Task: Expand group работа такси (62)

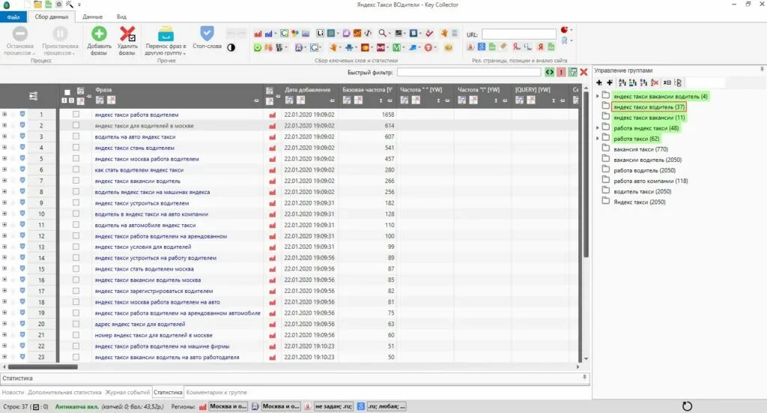Action: point(598,139)
